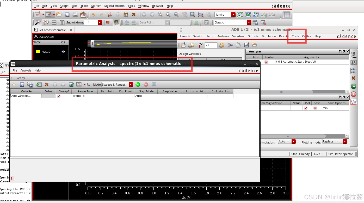Cut selection in waveform viewer toolbar (scissors)
Image resolution: width=364 pixels, height=203 pixels.
coord(109,15)
